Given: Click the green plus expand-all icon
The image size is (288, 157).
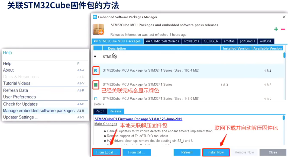Looking at the screenshot, I should point(276,29).
